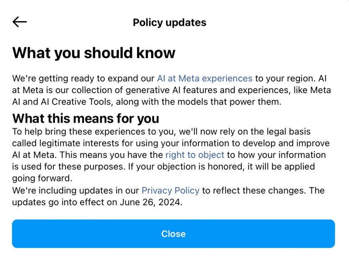
Task: Click the "We're getting ready to expand" text
Action: coord(68,78)
